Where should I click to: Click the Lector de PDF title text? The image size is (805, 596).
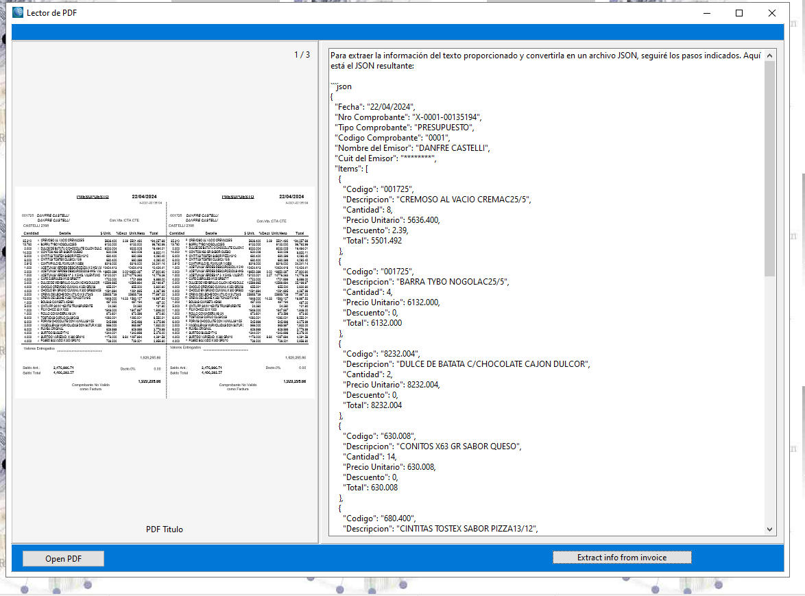pos(52,13)
